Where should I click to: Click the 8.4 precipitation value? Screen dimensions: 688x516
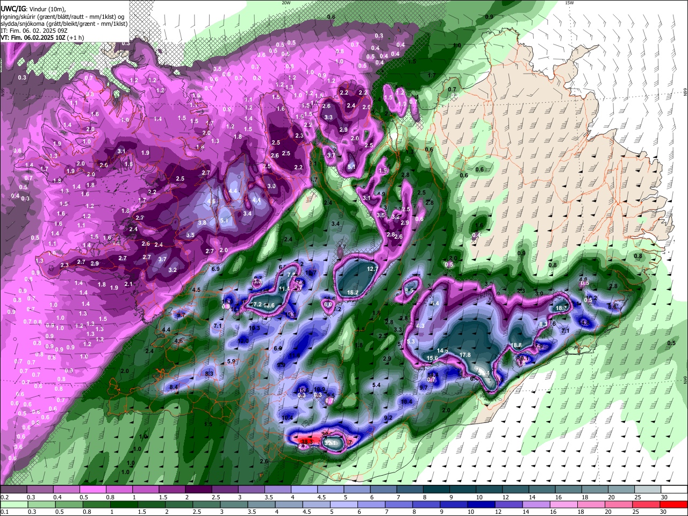tap(174, 387)
